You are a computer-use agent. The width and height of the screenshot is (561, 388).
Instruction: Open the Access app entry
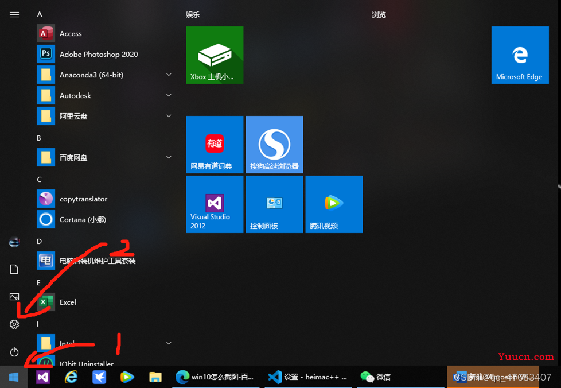(x=104, y=34)
